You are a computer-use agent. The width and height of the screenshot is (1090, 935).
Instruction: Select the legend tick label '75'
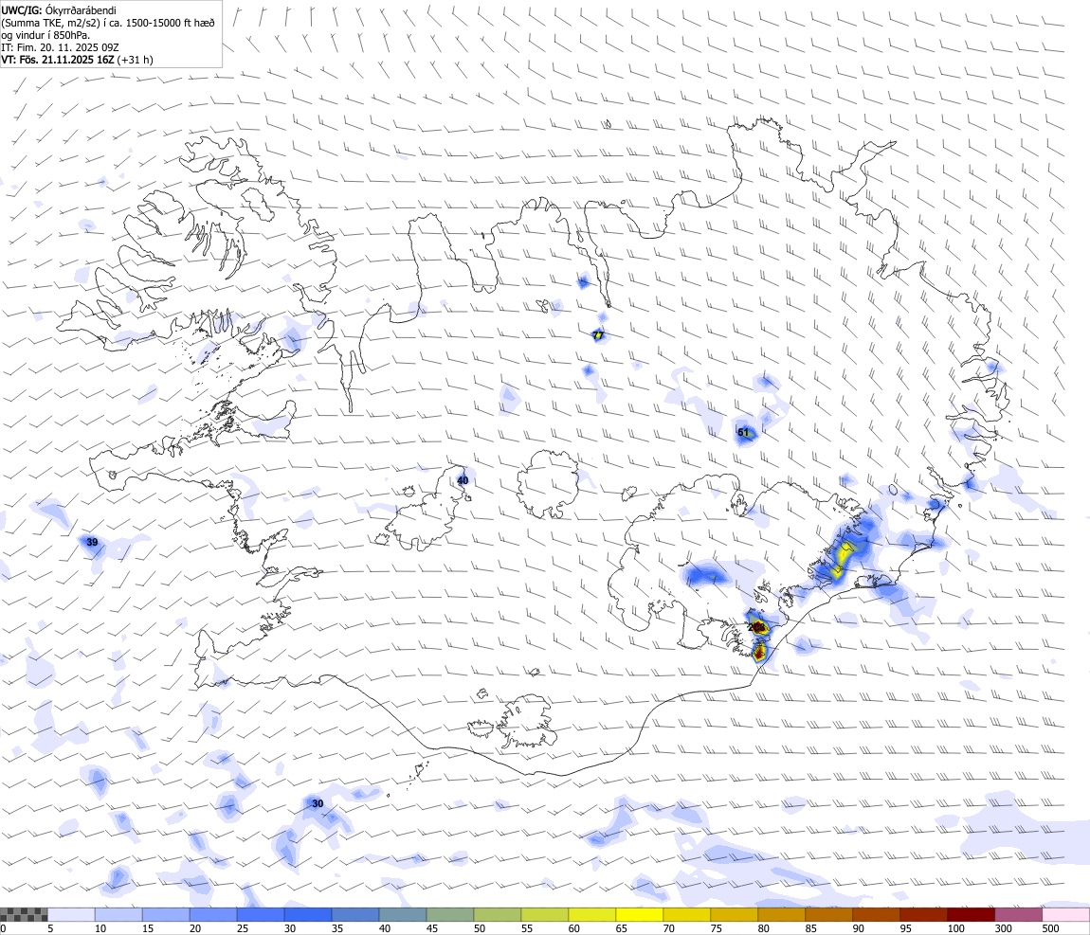(716, 928)
